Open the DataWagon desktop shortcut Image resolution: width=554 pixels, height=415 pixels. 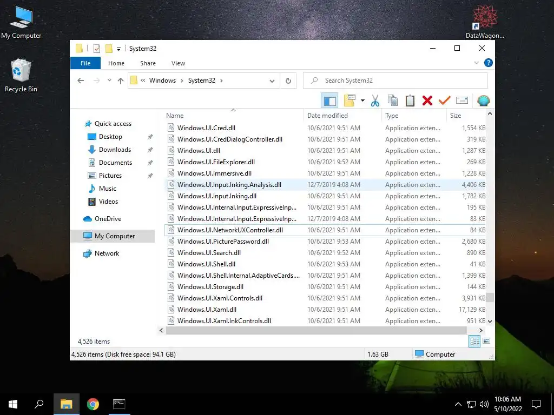tap(485, 22)
